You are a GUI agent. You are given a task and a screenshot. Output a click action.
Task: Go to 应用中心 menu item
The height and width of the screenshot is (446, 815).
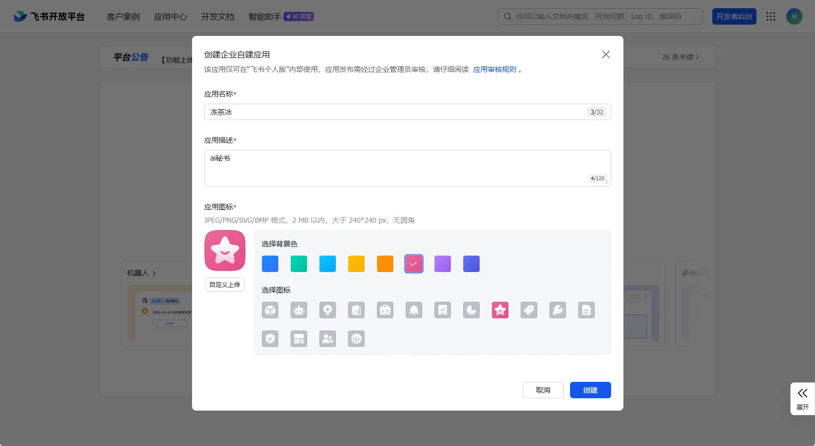coord(170,17)
